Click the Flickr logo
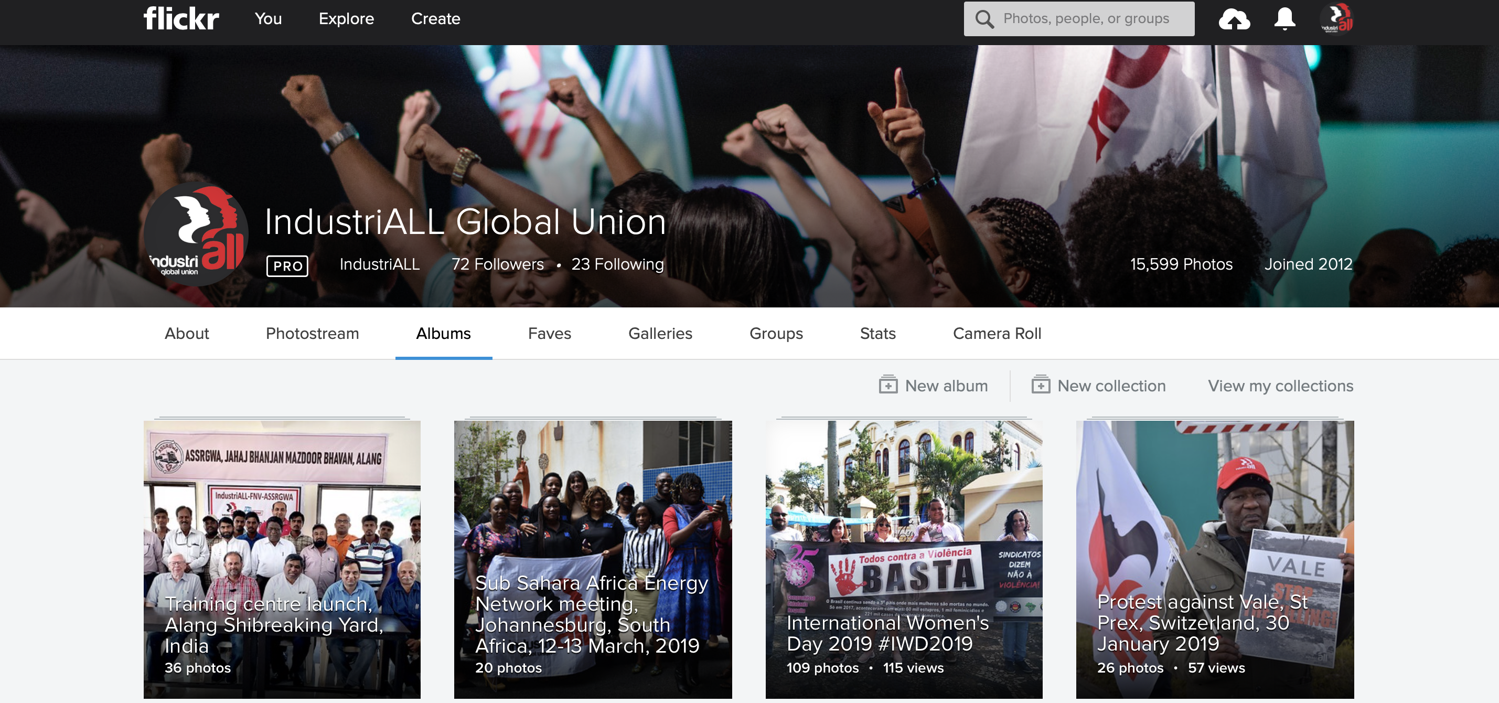The image size is (1499, 703). (x=181, y=18)
